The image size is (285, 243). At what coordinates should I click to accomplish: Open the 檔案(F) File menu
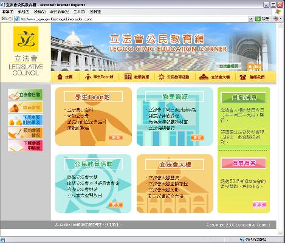(8, 12)
